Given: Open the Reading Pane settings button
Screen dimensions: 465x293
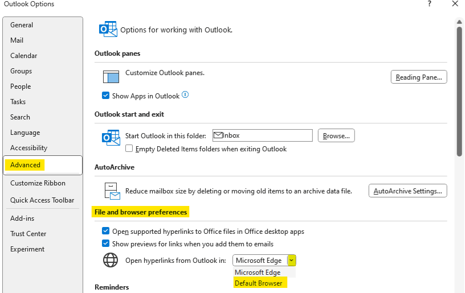Looking at the screenshot, I should coord(418,77).
